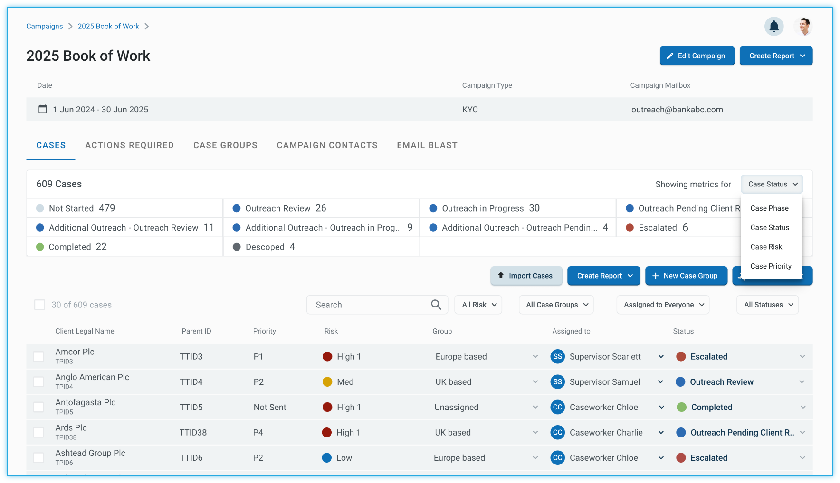Viewport: 840px width, 483px height.
Task: Check the Antofagasta Plc row checkbox
Action: point(38,407)
